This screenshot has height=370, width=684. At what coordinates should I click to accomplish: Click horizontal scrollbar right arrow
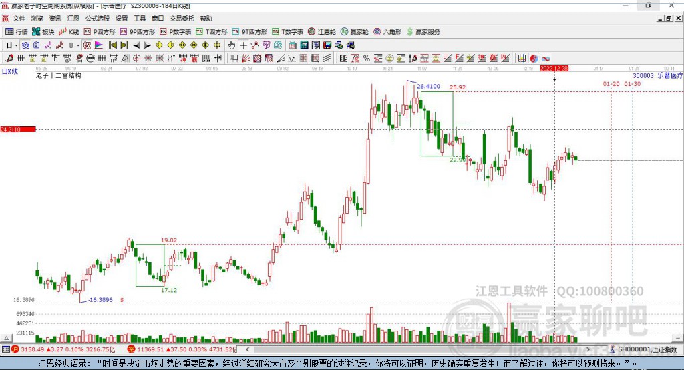588,349
